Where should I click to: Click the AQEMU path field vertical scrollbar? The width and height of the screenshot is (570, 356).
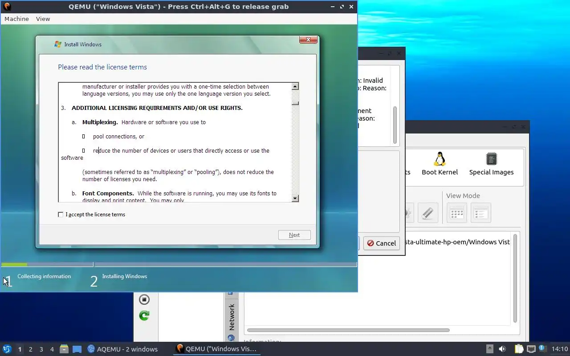point(515,278)
